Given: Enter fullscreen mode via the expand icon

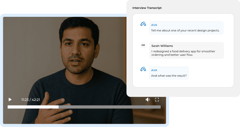Looking at the screenshot, I should [x=157, y=100].
